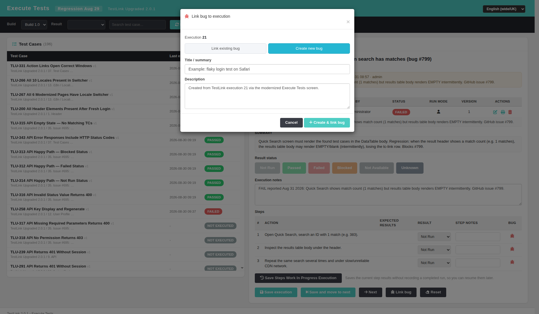Click the Regression Aug 29 plan badge
The image size is (539, 314).
coord(79,9)
